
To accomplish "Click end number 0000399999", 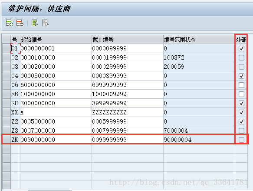I will pyautogui.click(x=128, y=76).
